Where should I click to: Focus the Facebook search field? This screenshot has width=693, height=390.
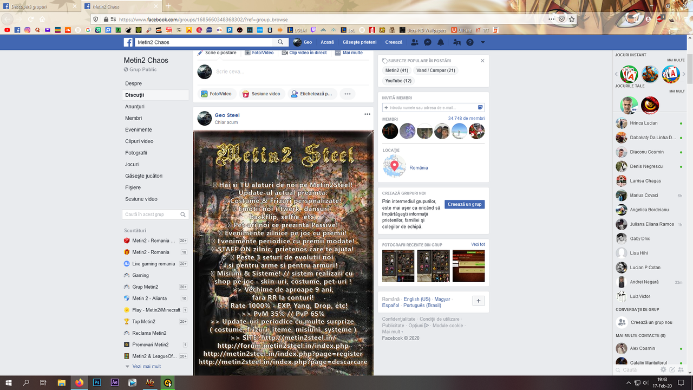pos(205,42)
